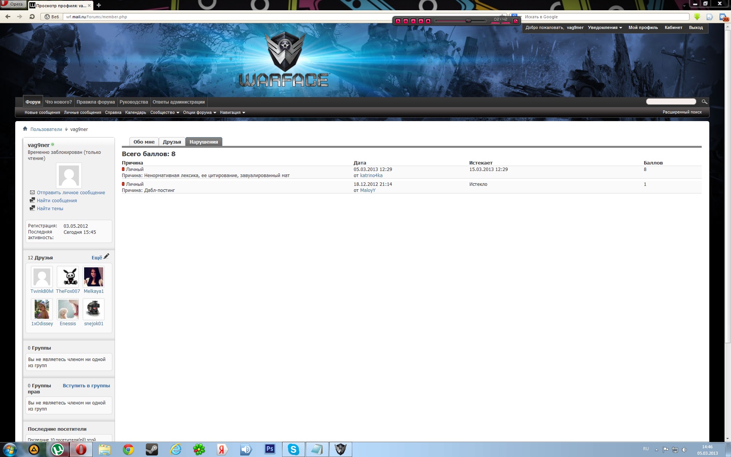Open the Пользователи breadcrumb link
Screen dimensions: 731x457
(46, 129)
